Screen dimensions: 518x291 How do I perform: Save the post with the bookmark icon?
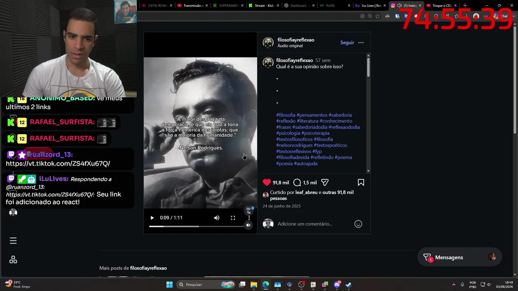coord(361,183)
